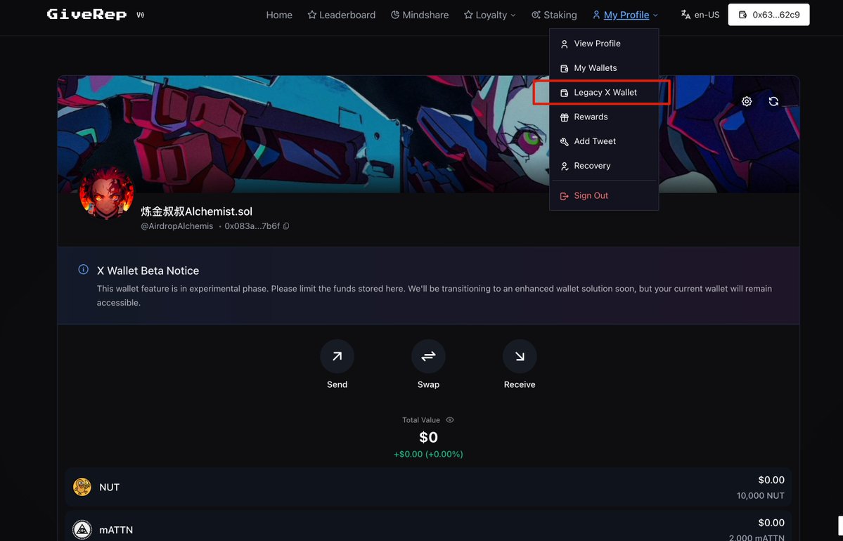Screen dimensions: 843x541
Task: Open My Wallets from menu
Action: coord(604,67)
